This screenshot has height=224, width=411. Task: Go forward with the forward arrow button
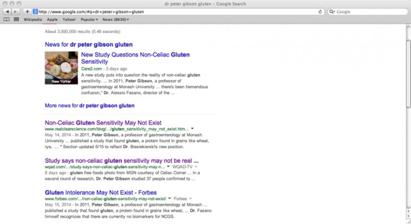(16, 12)
